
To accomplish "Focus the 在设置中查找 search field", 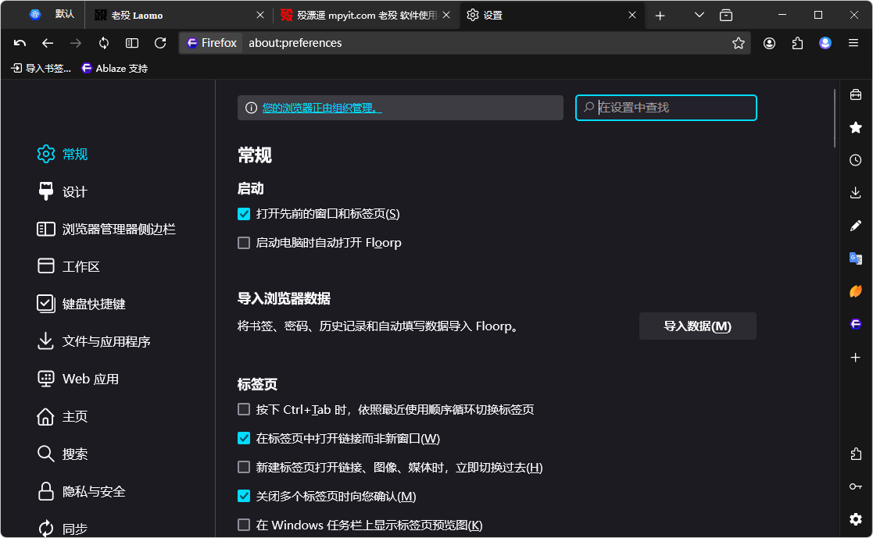I will coord(666,108).
